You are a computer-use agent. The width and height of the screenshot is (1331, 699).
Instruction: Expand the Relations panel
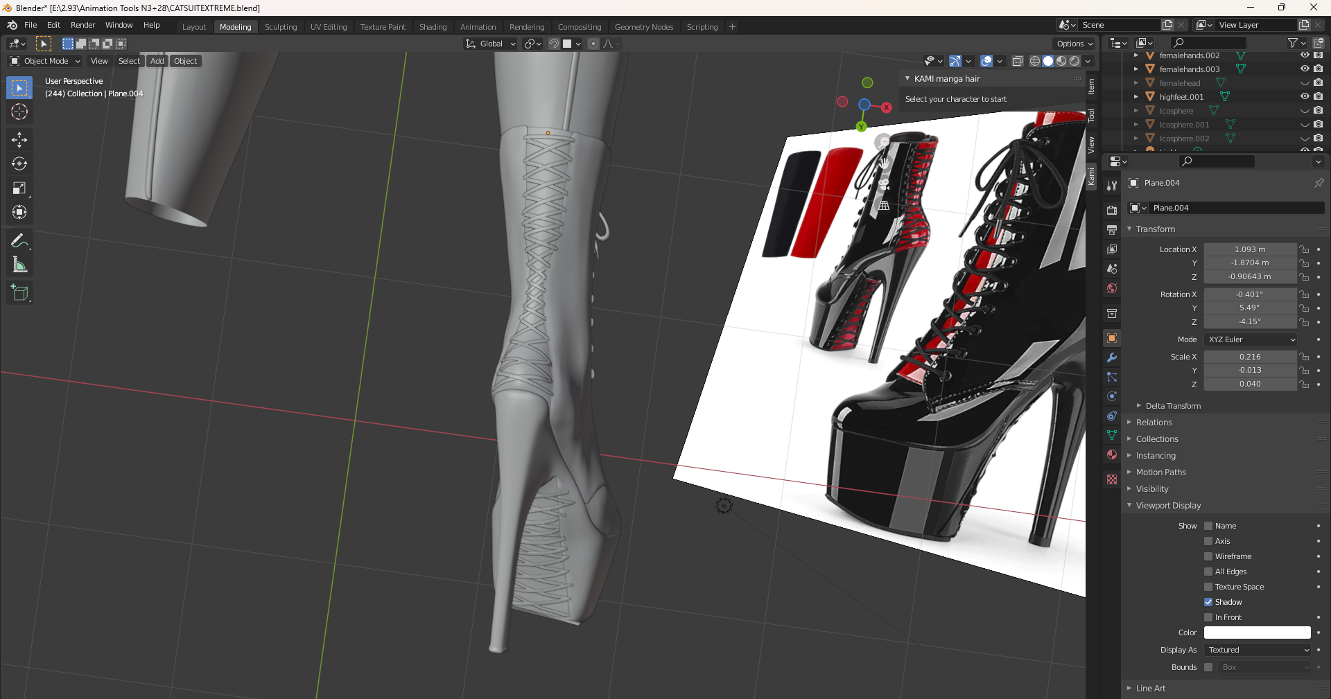(1154, 423)
